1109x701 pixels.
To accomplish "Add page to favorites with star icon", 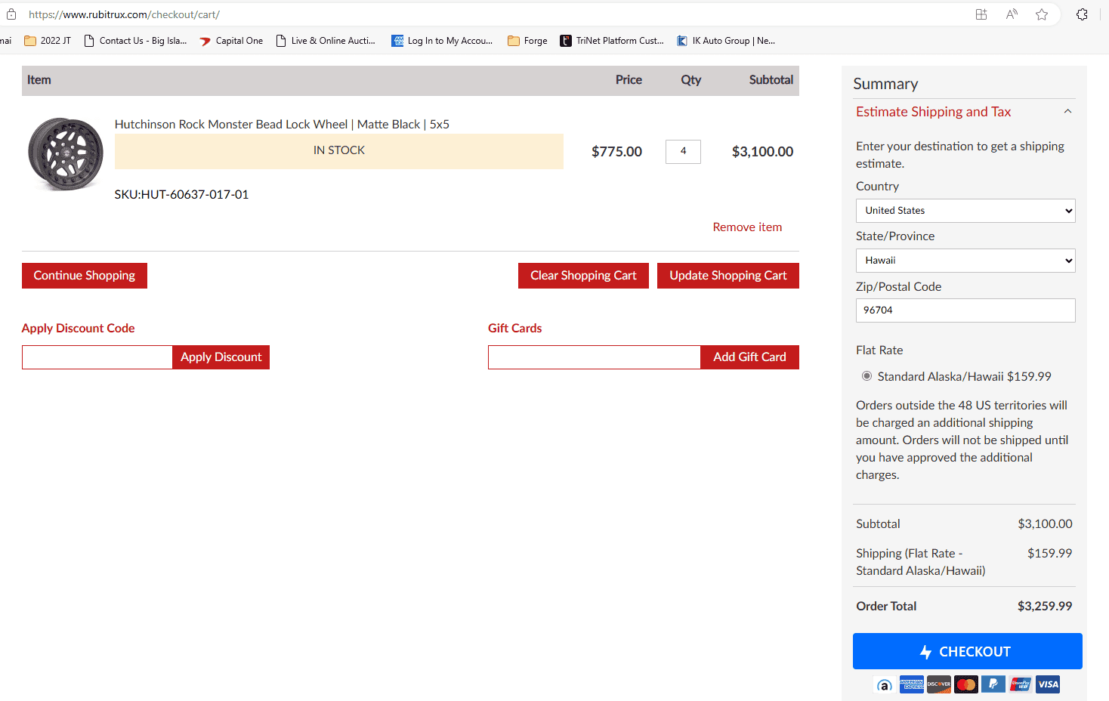I will tap(1042, 14).
